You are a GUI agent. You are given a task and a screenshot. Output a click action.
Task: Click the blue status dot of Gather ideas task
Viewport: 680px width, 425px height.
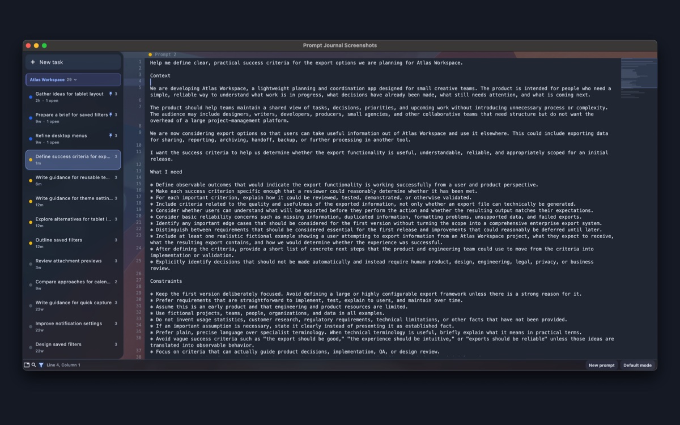point(31,97)
